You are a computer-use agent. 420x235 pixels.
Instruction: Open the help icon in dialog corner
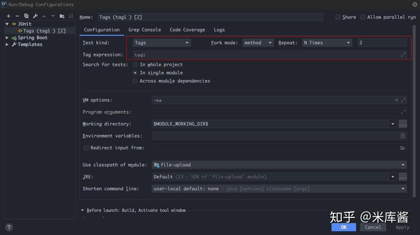click(x=9, y=227)
